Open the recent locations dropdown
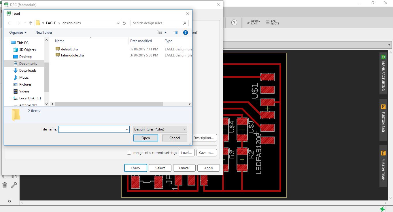 (25, 23)
